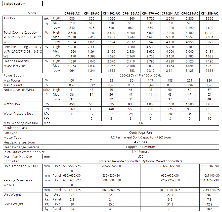Click the Centrifugal Fan value cell
Image resolution: width=222 pixels, height=212 pixels.
141,132
